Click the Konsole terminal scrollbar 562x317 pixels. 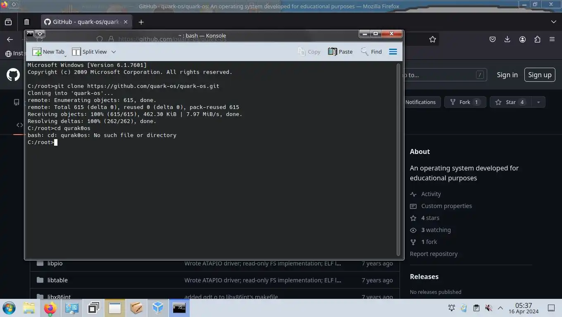[398, 159]
